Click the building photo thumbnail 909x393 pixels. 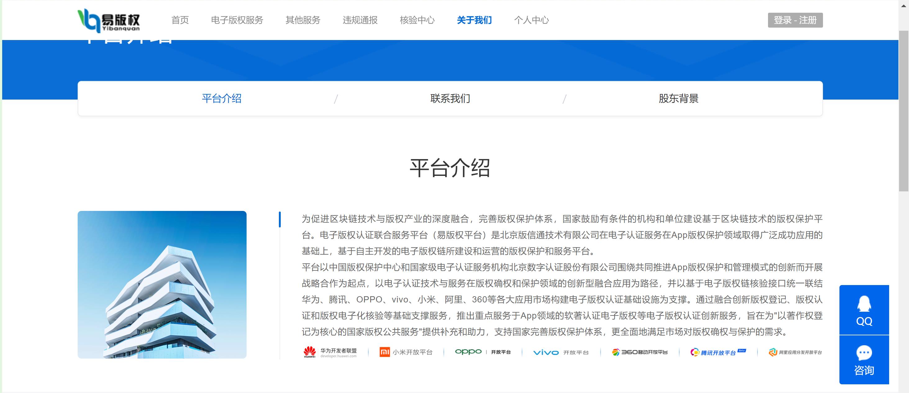pos(162,285)
